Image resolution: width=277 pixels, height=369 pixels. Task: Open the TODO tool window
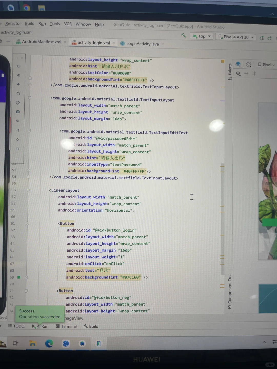coord(16,326)
